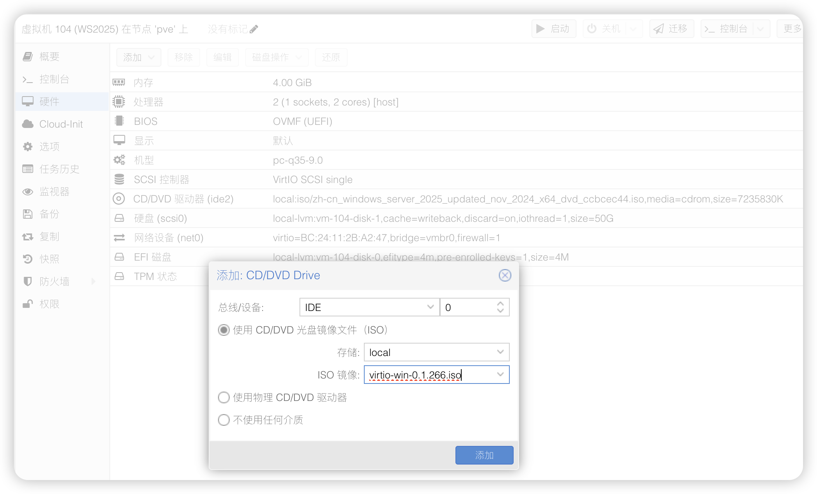Close the 添加 CD/DVD Drive dialog
This screenshot has width=817, height=494.
(x=505, y=275)
